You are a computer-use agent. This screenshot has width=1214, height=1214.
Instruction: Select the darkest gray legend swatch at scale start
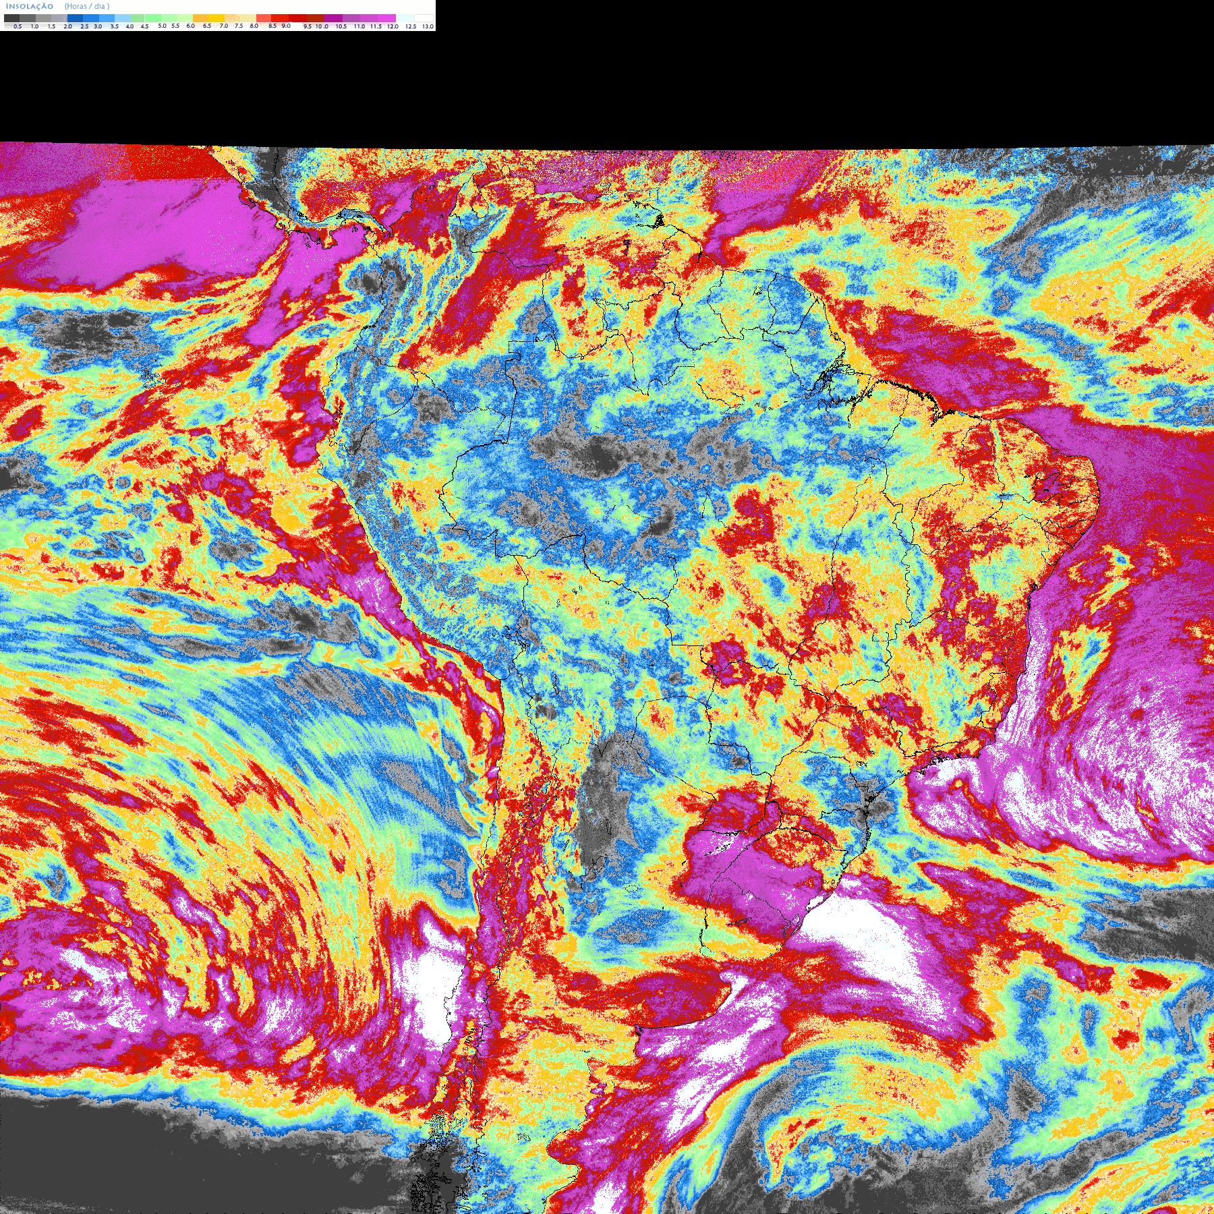tap(11, 18)
